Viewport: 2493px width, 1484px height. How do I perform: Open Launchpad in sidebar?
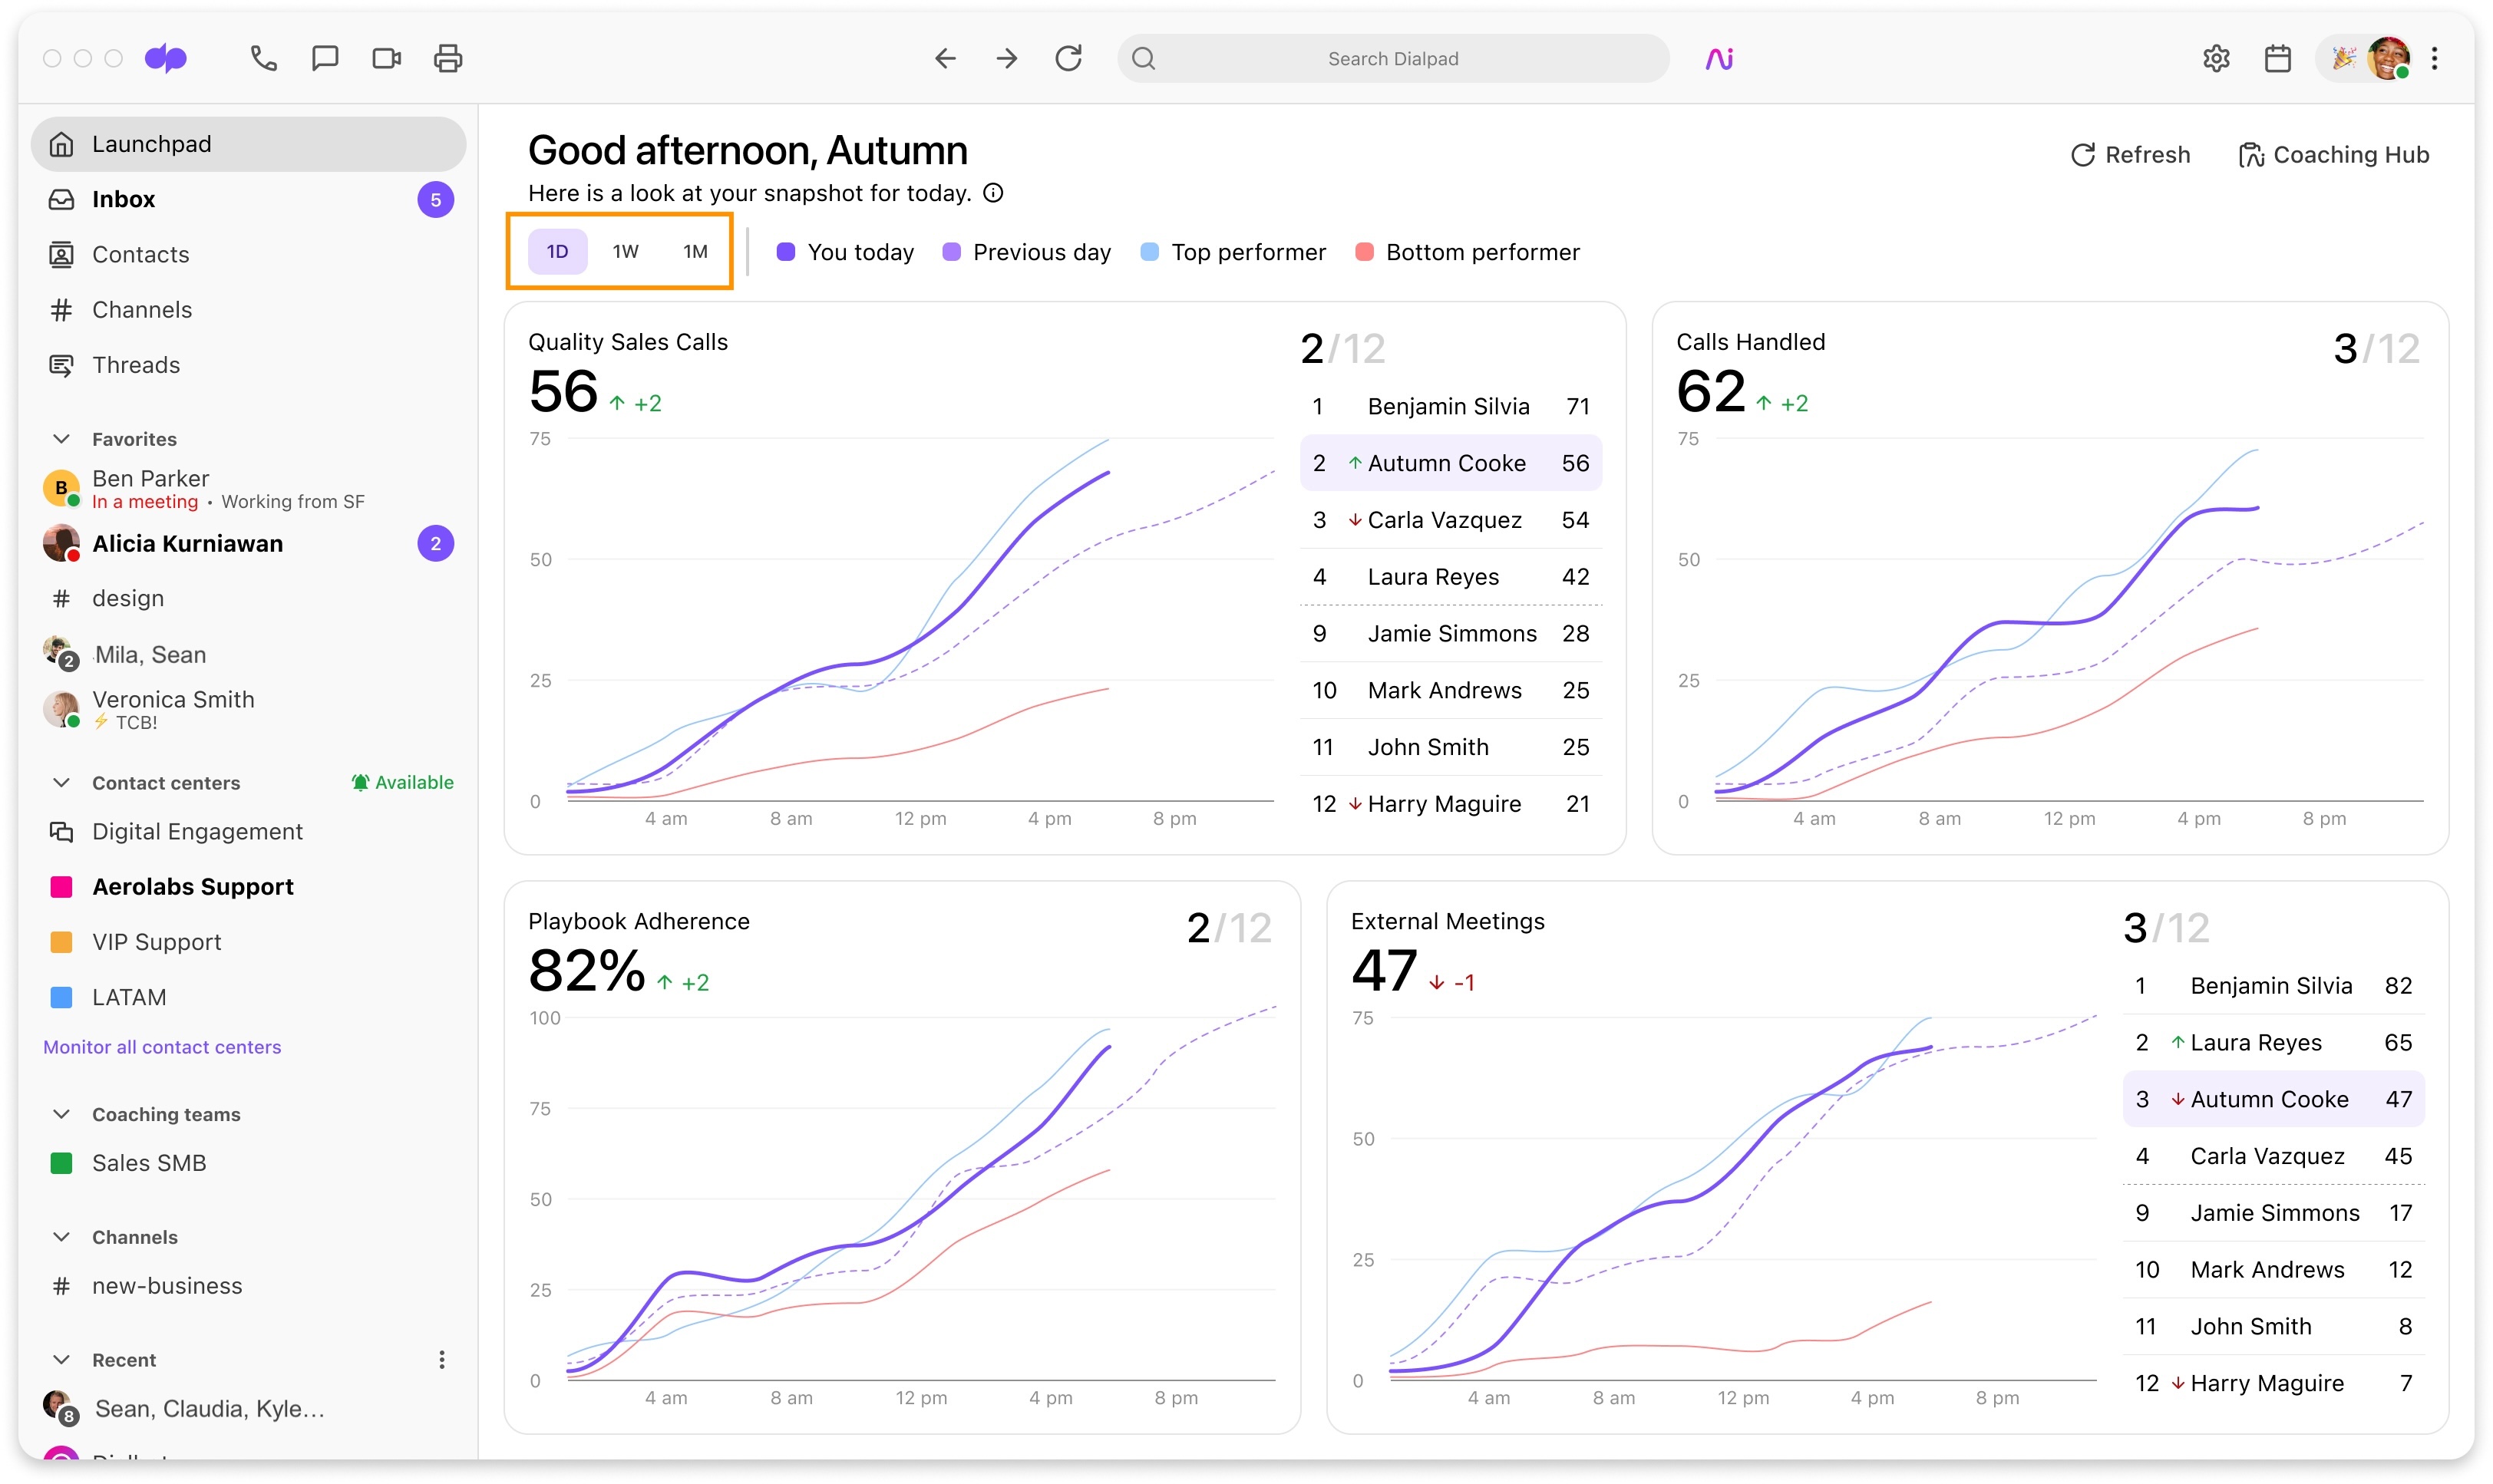tap(248, 144)
